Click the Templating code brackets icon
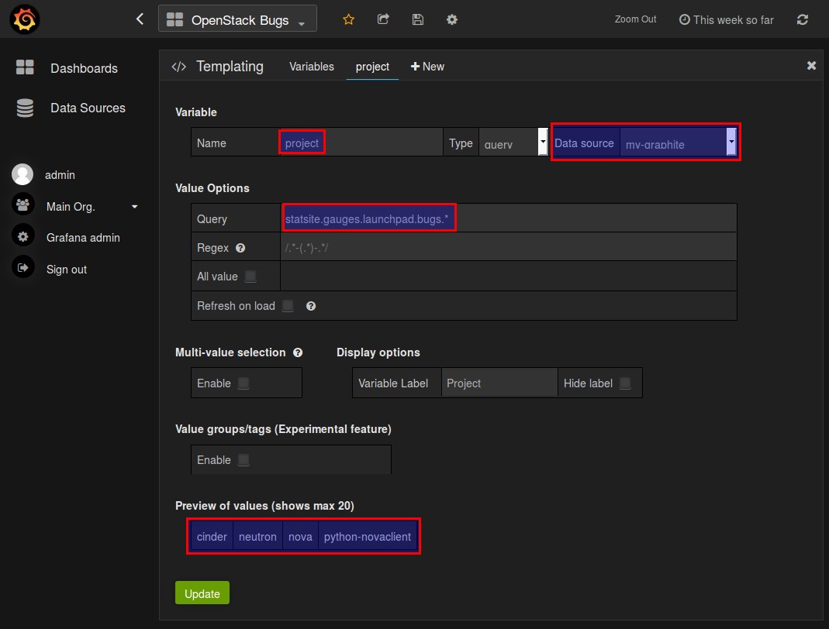The image size is (829, 629). point(178,67)
